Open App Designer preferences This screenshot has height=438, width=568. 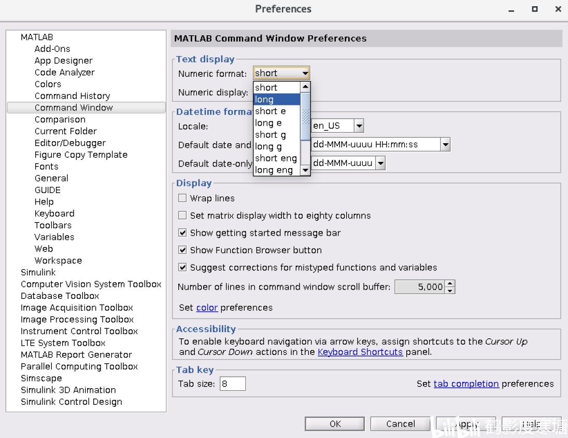(63, 61)
